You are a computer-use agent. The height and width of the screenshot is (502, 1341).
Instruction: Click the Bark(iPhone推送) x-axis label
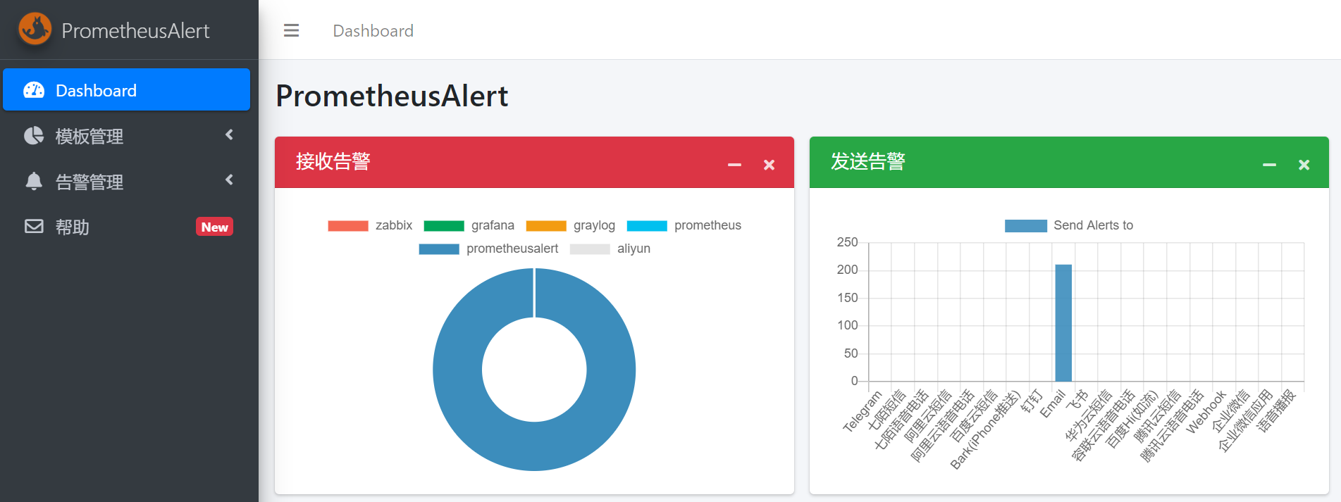click(985, 429)
